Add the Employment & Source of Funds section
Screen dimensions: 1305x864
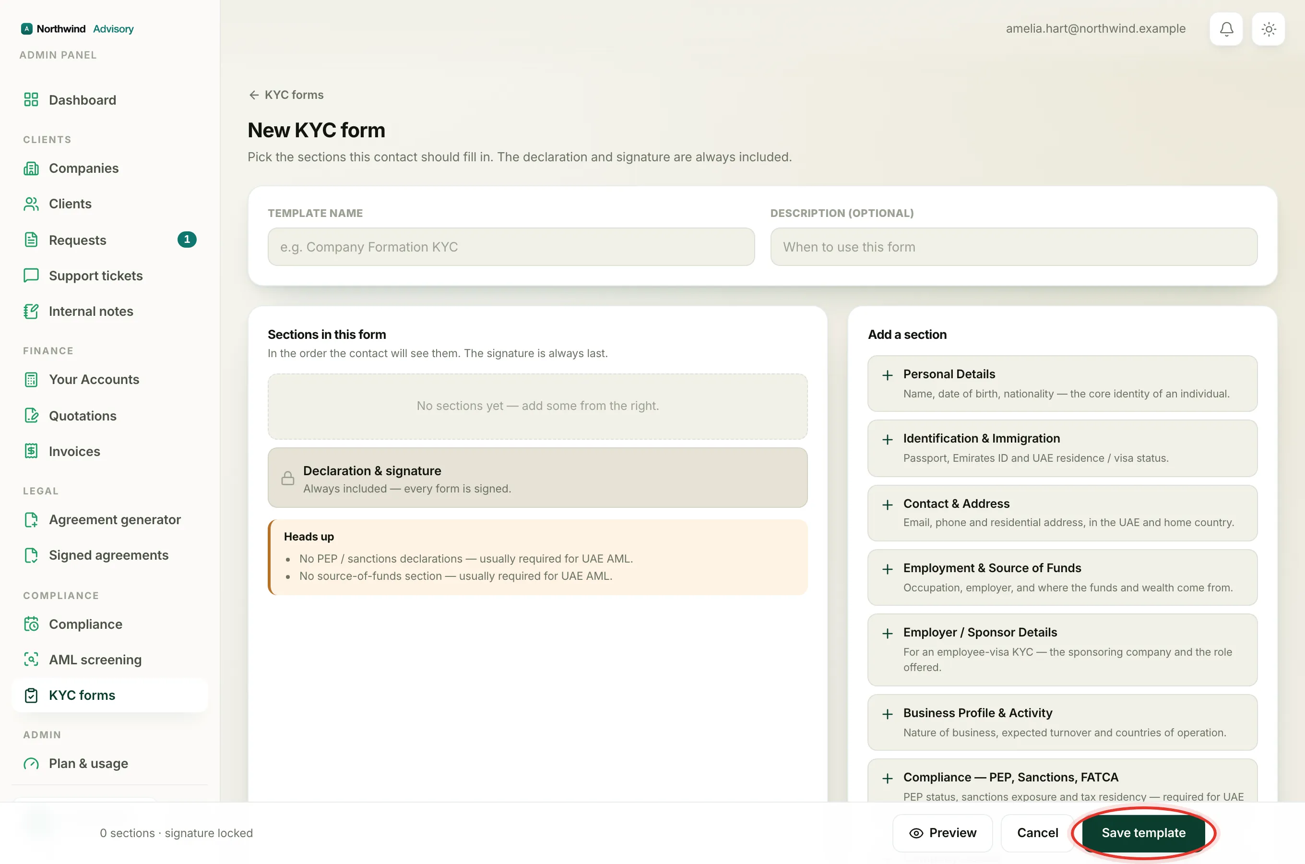tap(1062, 577)
